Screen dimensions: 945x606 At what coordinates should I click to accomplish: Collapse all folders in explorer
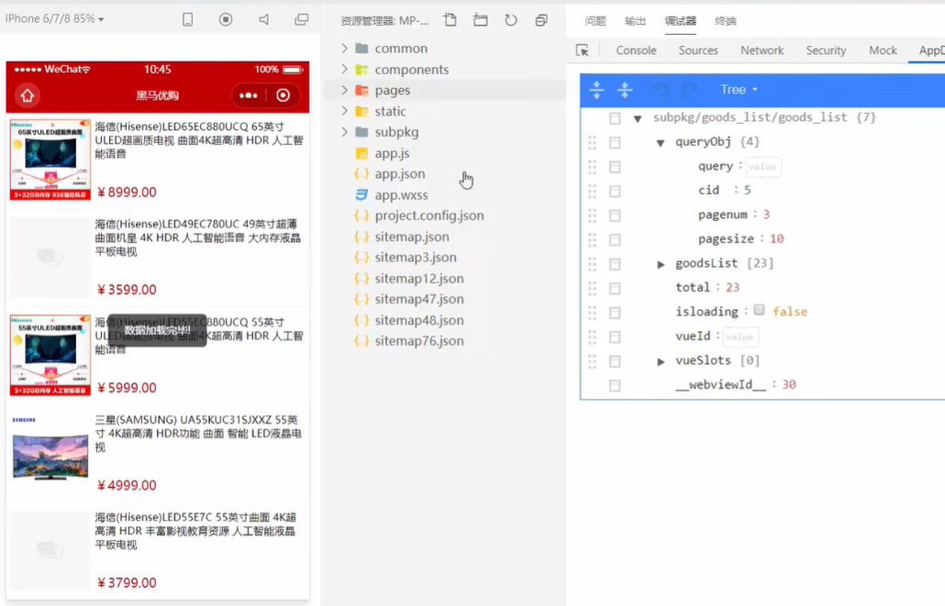coord(541,20)
